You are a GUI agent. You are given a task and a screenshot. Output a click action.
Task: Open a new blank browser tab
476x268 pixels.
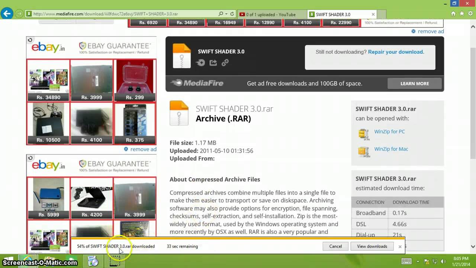(382, 15)
